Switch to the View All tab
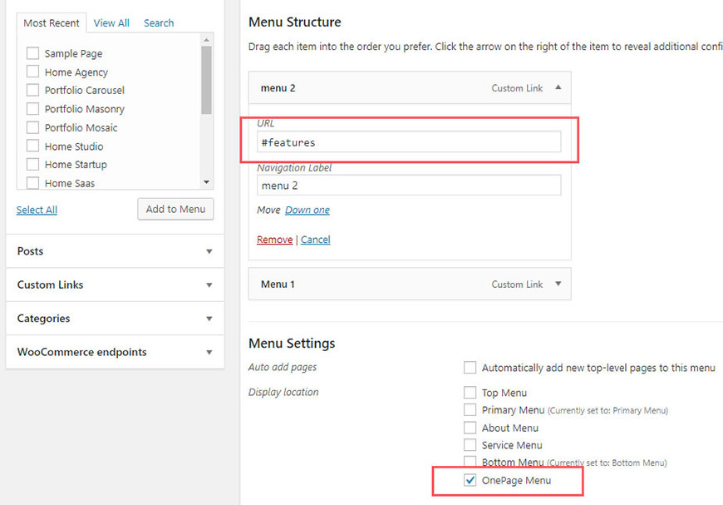This screenshot has height=505, width=723. coord(111,23)
